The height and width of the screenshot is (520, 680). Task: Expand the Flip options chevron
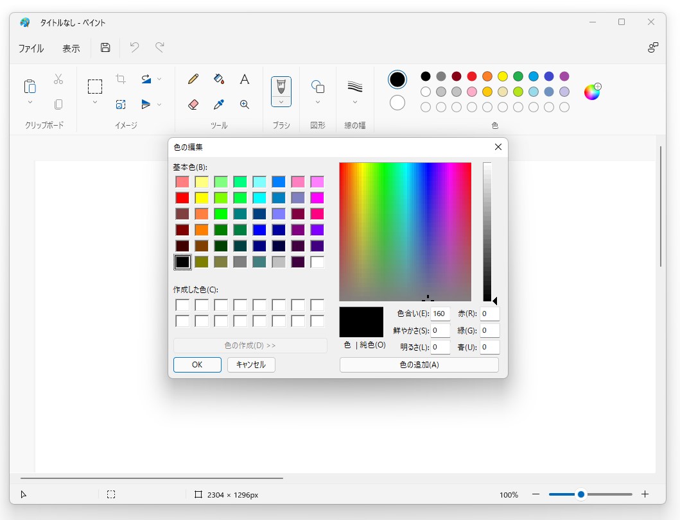[159, 105]
